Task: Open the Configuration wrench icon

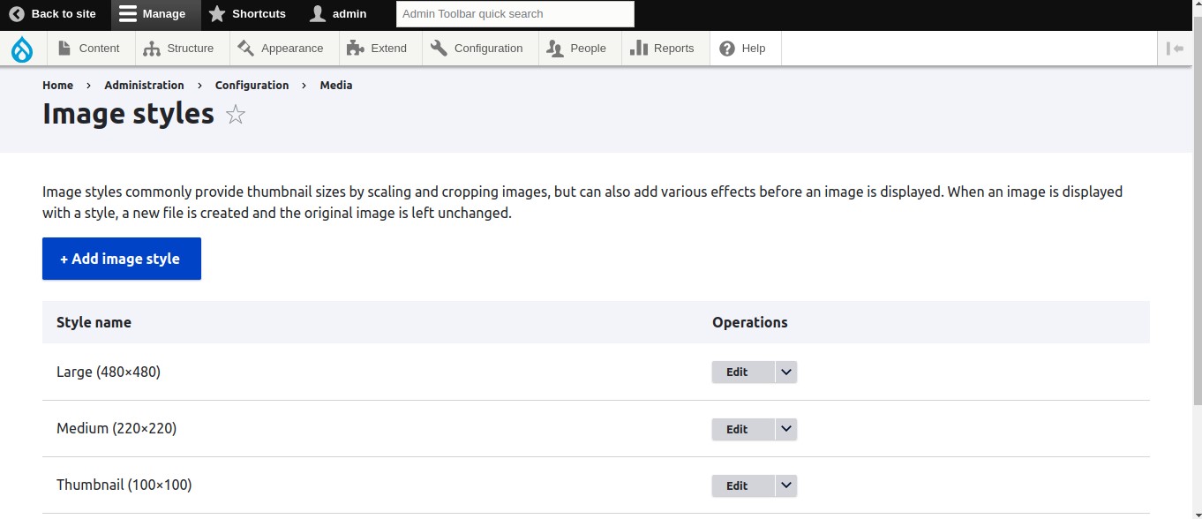Action: 437,49
